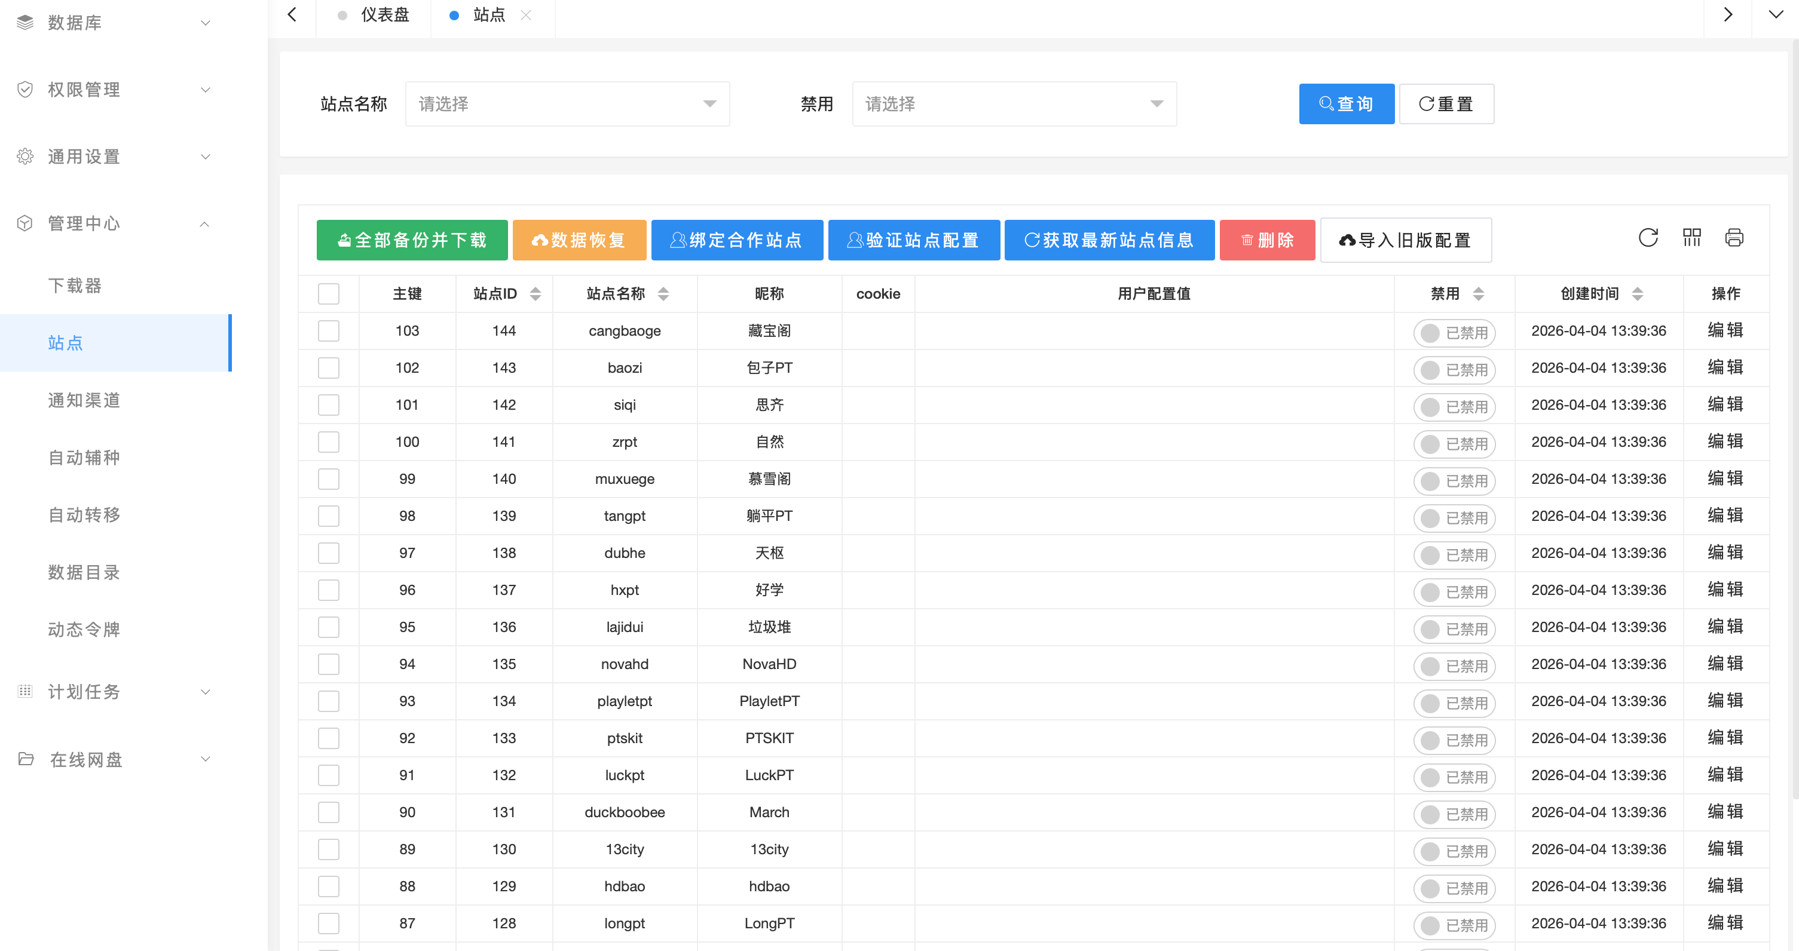
Task: Open the column settings icon above the table
Action: [x=1691, y=238]
